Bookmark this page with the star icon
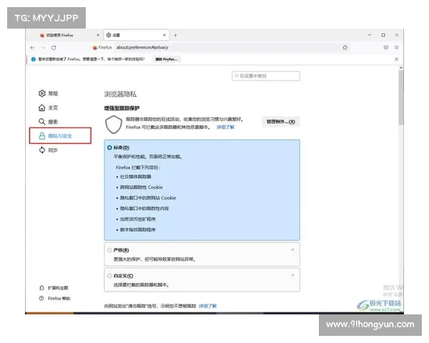The height and width of the screenshot is (343, 429). tap(345, 47)
